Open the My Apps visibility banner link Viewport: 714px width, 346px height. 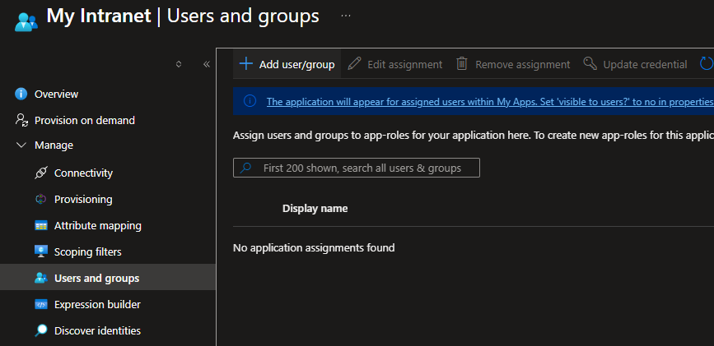(x=490, y=102)
